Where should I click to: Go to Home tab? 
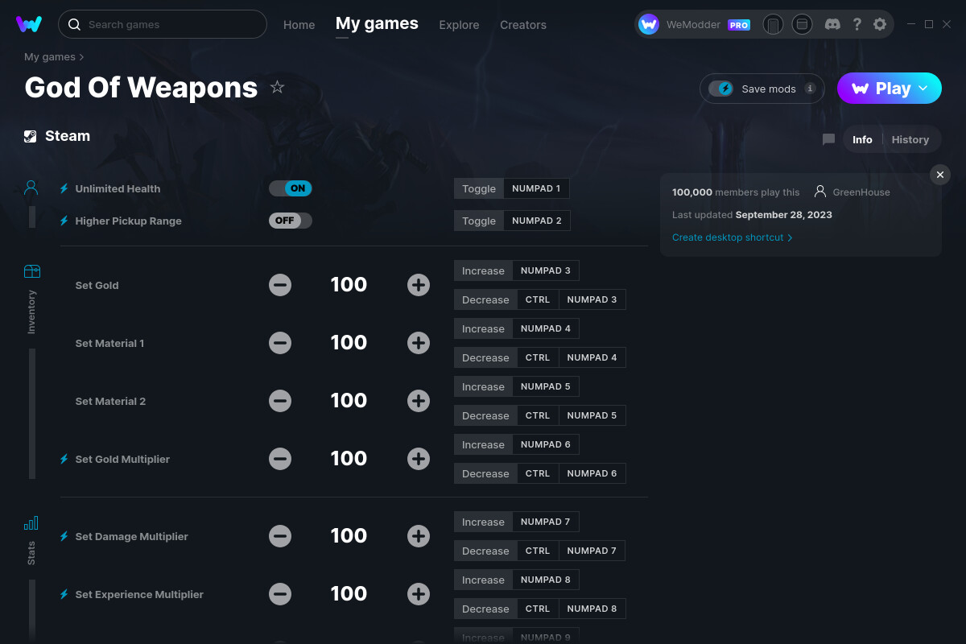(299, 25)
